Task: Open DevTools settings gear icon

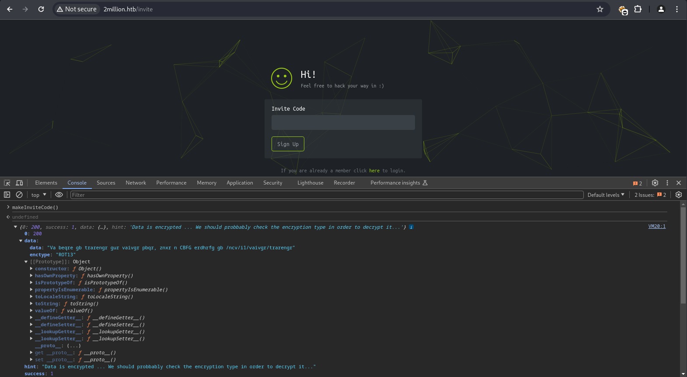Action: [655, 183]
